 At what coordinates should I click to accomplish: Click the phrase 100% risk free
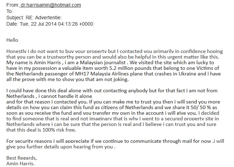(59, 130)
